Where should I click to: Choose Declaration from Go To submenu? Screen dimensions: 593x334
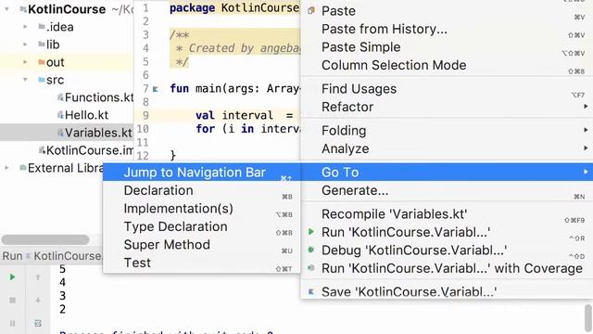[x=202, y=190]
